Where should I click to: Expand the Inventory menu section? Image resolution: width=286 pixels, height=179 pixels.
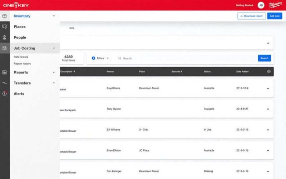point(54,16)
